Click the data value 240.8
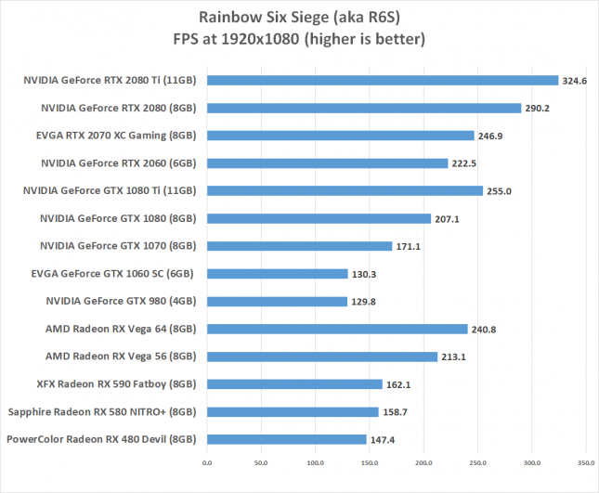 pyautogui.click(x=484, y=330)
